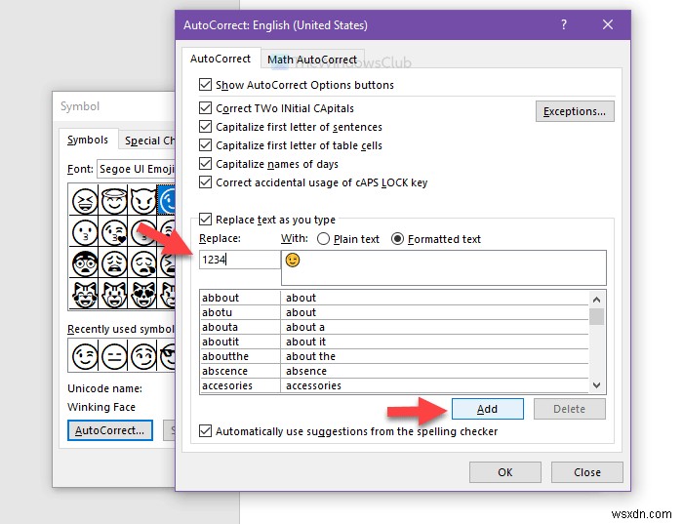Select the cat with tears of joy

tap(85, 295)
